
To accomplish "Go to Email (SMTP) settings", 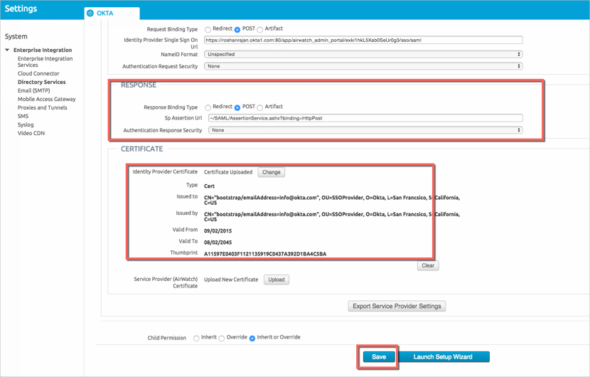I will pos(33,90).
